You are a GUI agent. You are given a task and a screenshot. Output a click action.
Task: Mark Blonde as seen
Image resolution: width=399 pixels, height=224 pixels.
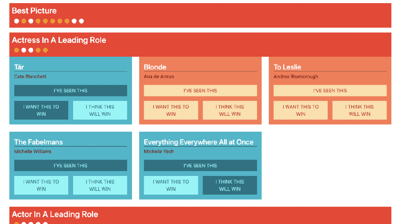(x=200, y=91)
